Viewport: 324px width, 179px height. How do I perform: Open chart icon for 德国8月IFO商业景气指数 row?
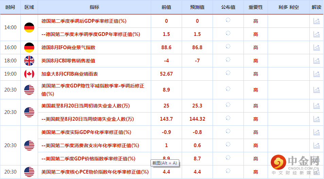pyautogui.click(x=316, y=47)
